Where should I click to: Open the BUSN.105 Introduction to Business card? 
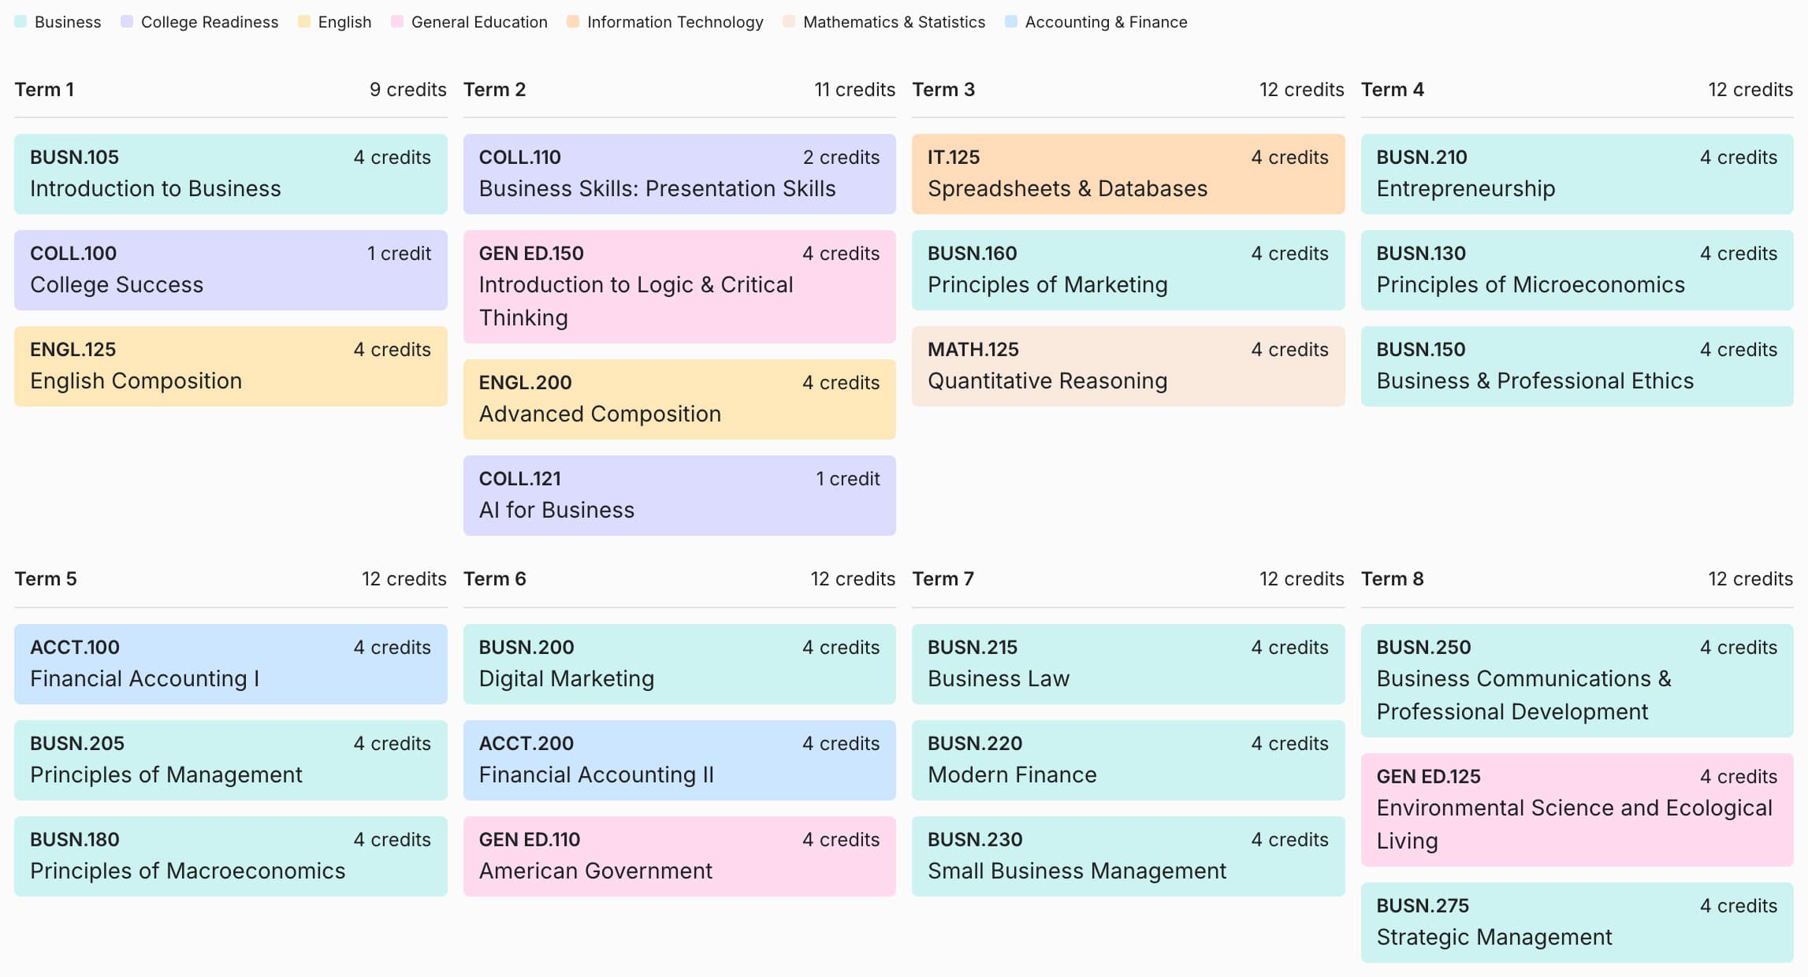pyautogui.click(x=231, y=173)
